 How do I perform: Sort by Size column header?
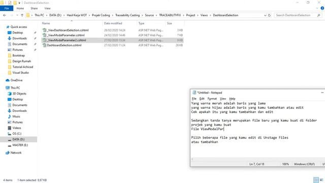169,23
